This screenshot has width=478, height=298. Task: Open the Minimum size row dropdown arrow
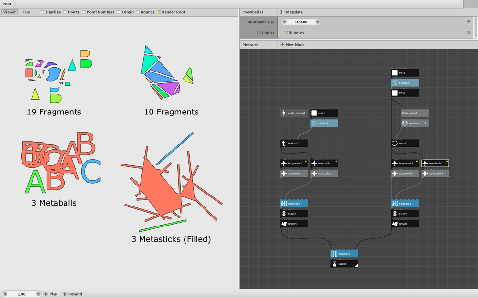(468, 22)
